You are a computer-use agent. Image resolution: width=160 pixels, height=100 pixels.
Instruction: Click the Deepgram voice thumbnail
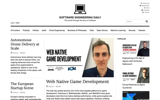pos(136,95)
